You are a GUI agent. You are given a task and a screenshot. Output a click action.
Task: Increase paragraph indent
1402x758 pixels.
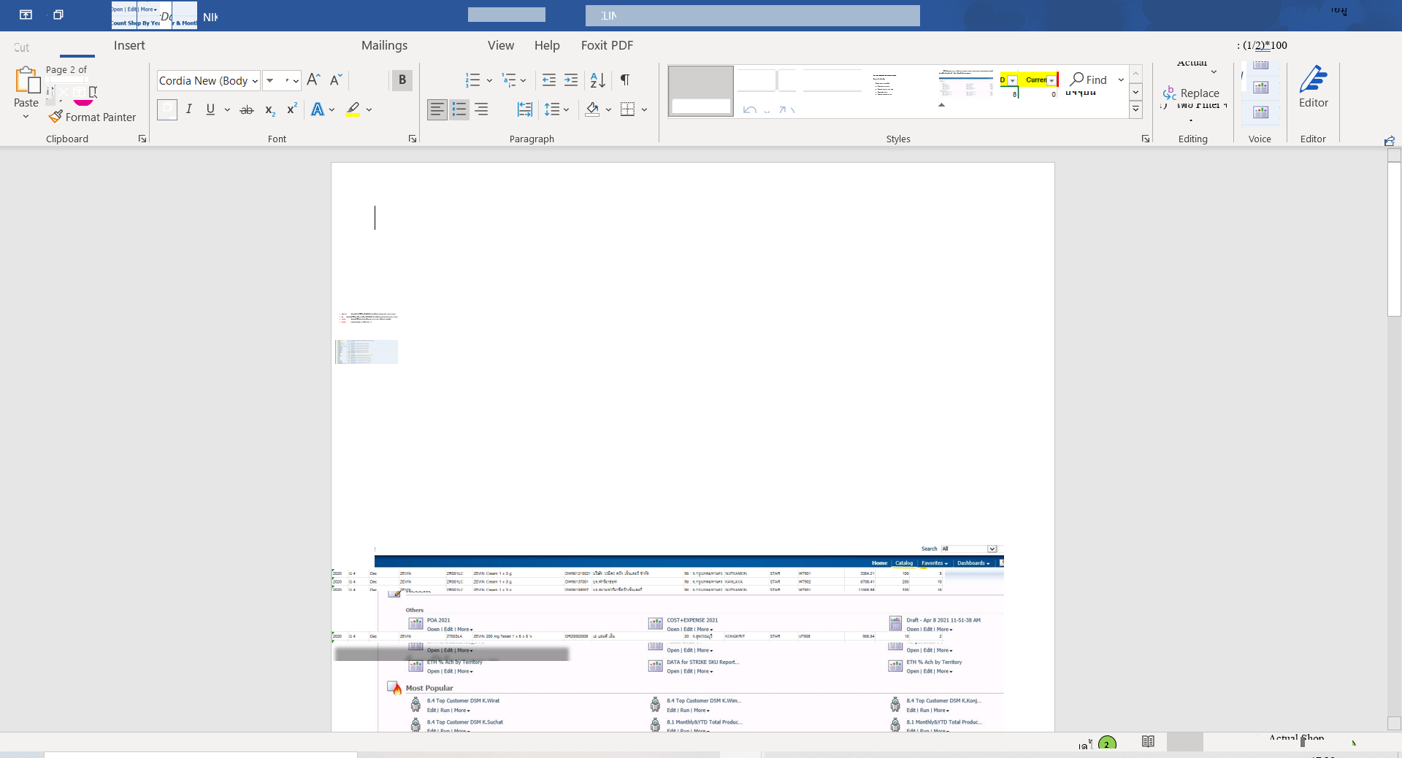(x=571, y=80)
